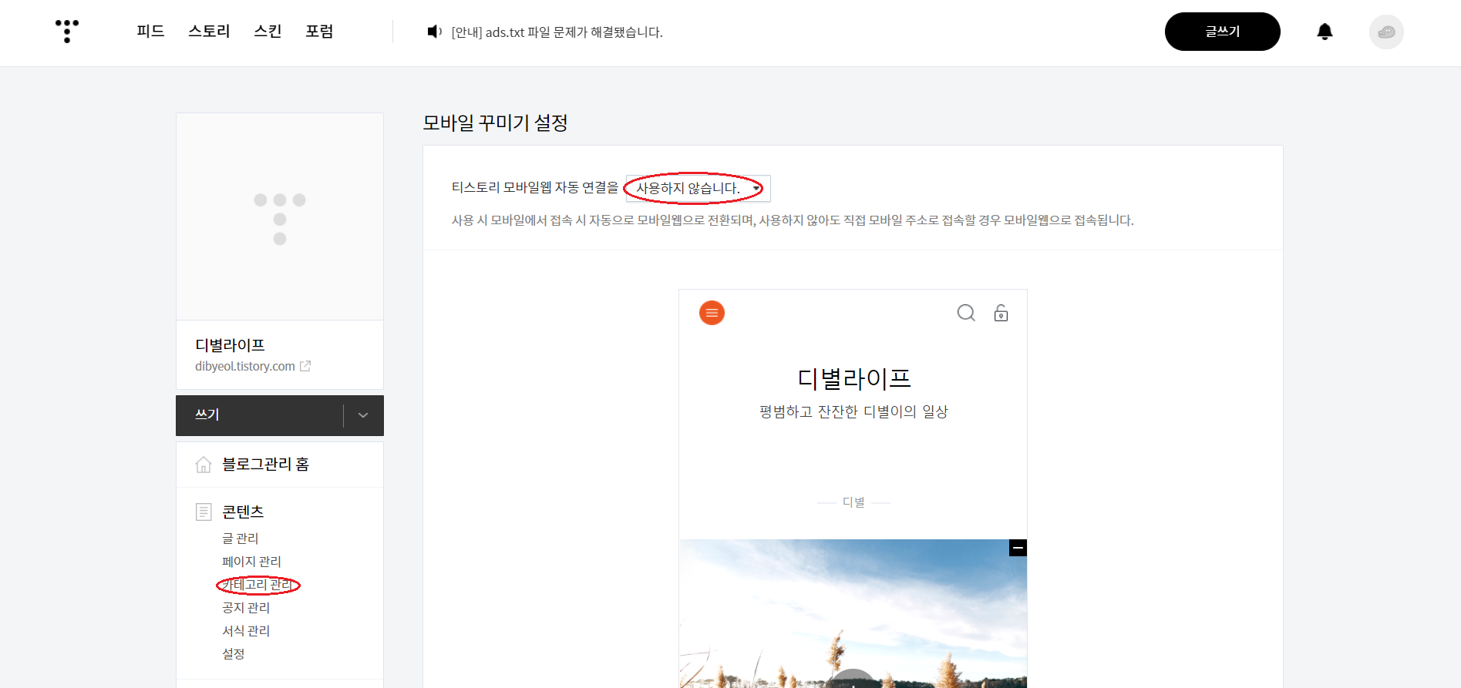Open 공지 관리 in sidebar
The image size is (1461, 688).
coord(246,608)
